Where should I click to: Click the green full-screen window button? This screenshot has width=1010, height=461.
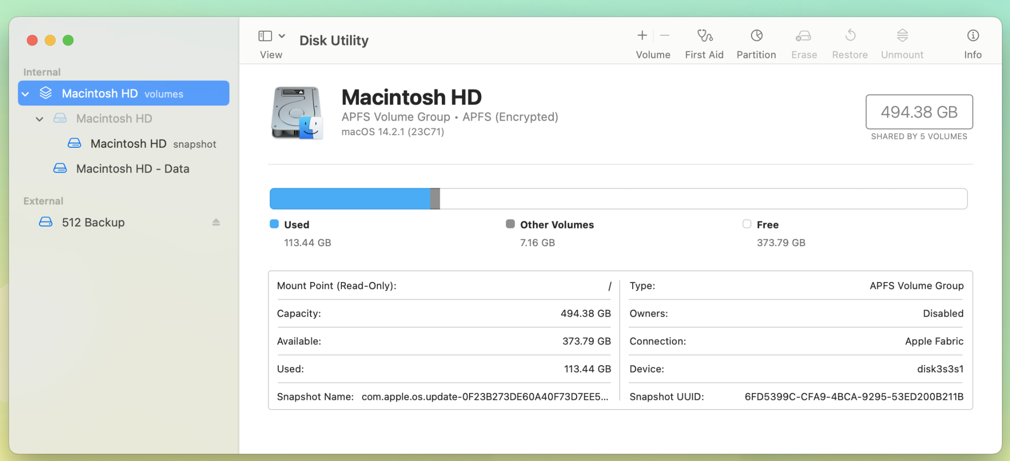click(68, 40)
